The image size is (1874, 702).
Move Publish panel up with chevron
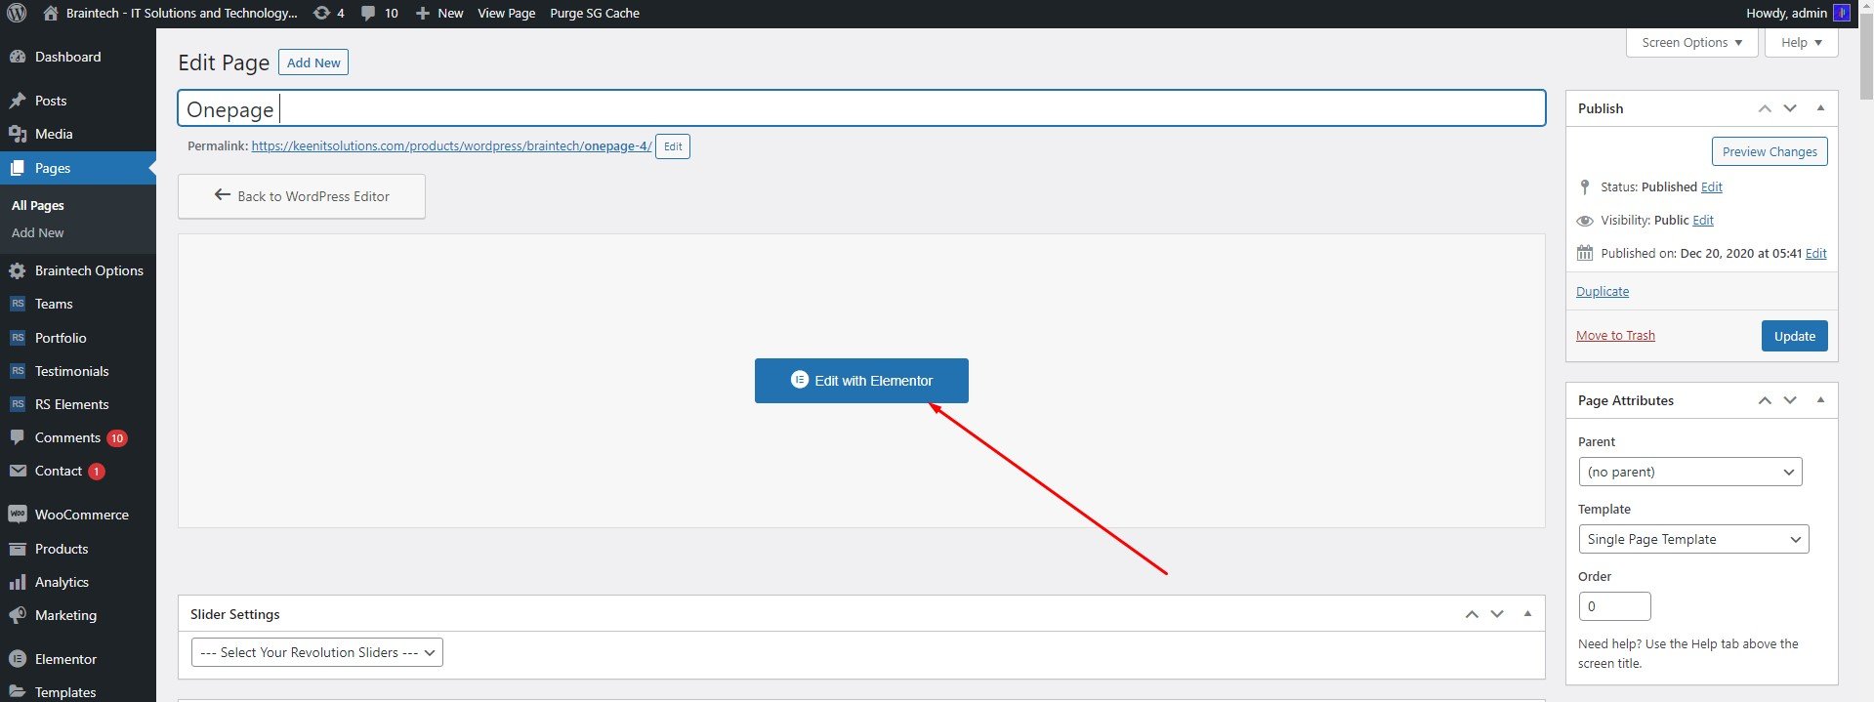pos(1765,108)
